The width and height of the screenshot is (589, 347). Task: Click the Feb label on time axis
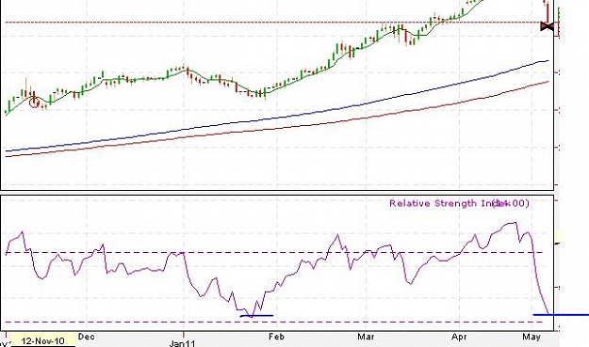point(276,337)
